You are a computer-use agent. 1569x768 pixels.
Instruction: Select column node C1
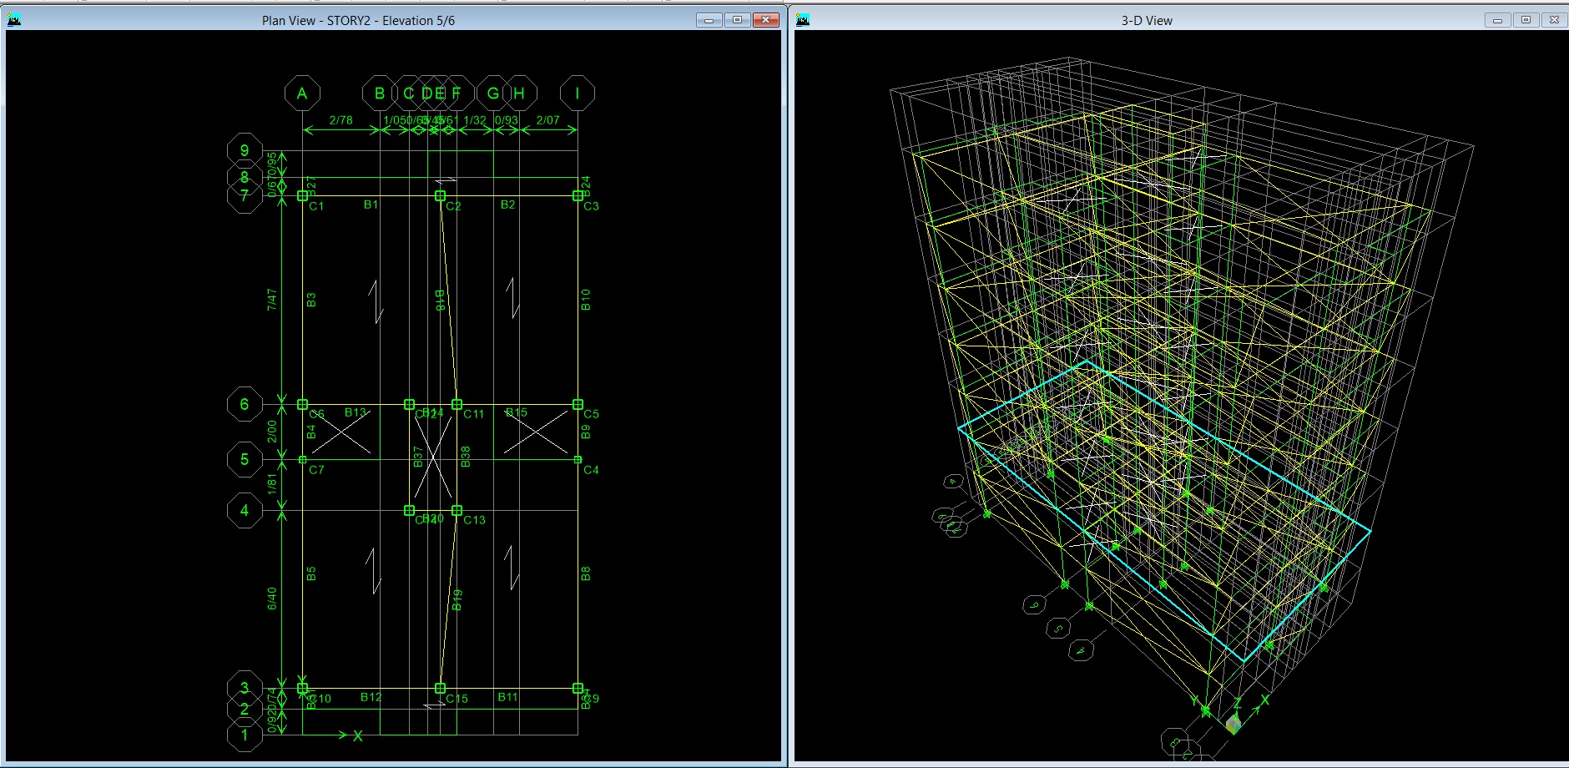point(302,195)
